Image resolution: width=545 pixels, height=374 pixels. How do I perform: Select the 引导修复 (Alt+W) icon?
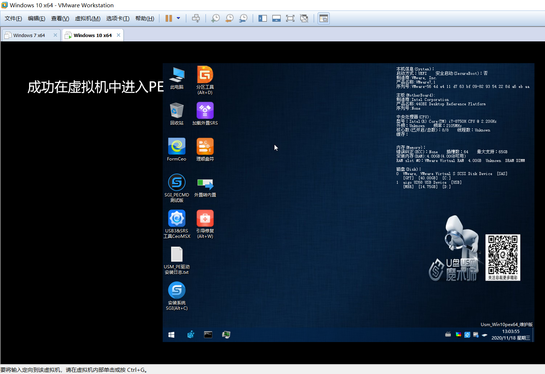205,224
